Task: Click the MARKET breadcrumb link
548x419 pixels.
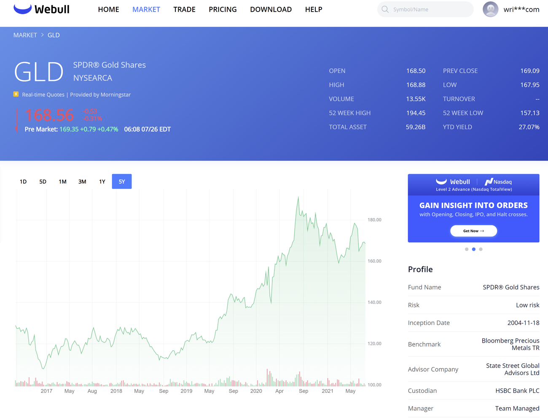Action: [x=25, y=35]
